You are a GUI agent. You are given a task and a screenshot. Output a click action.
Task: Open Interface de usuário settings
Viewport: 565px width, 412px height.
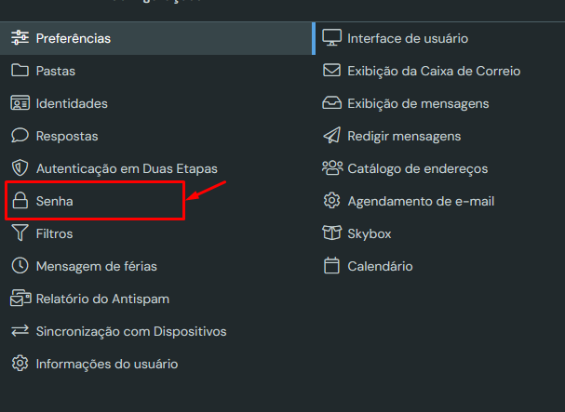tap(407, 38)
